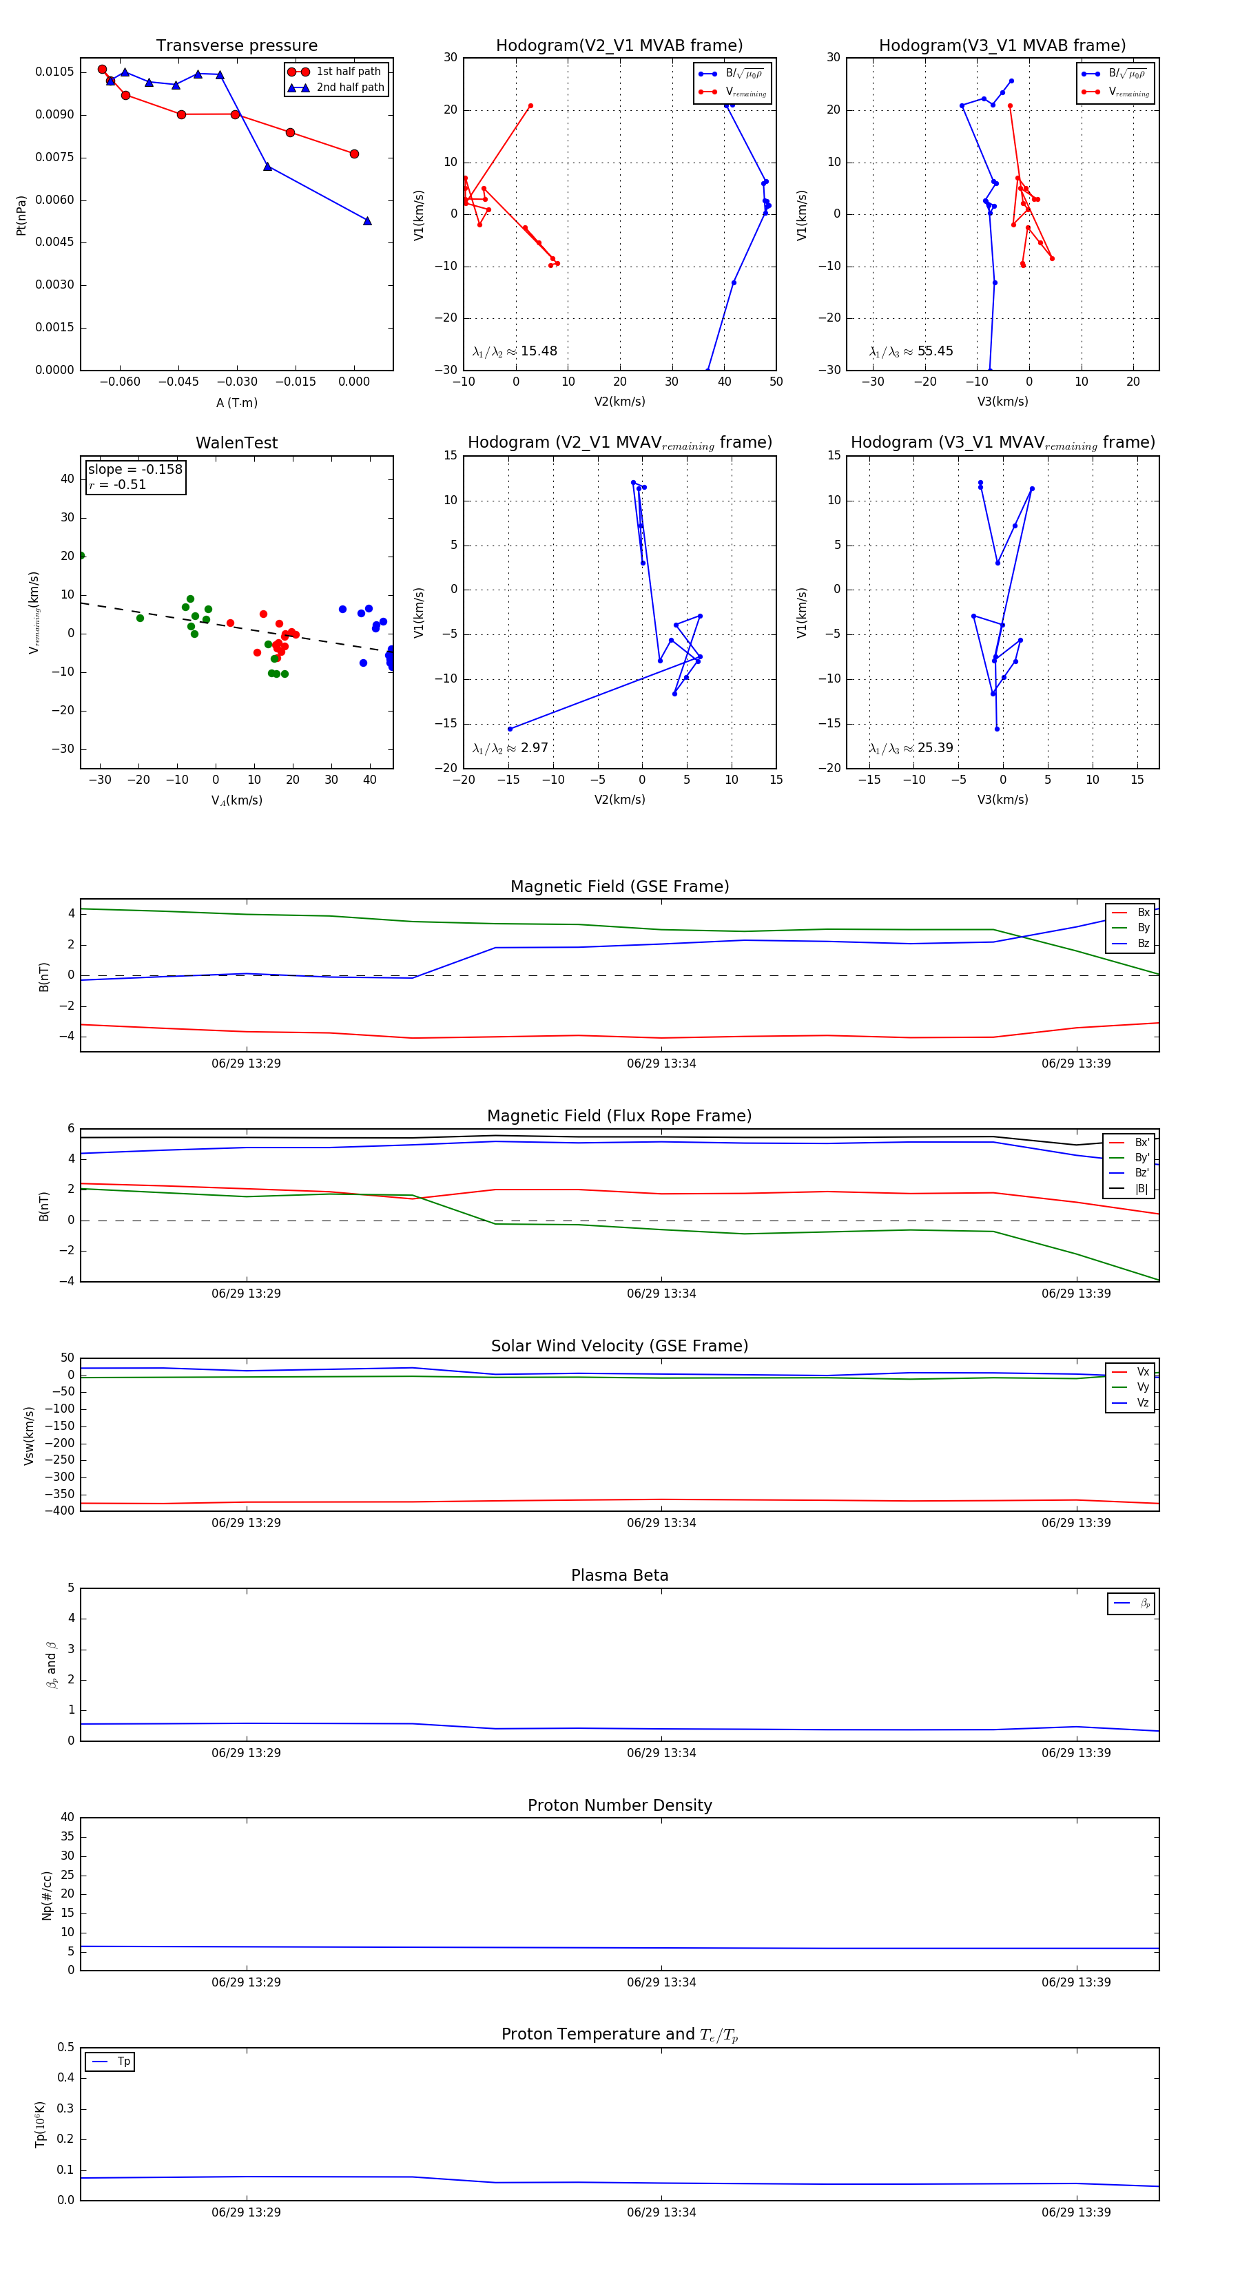
Task: Click the 'Magnetic Field (GSE Frame)' title
Action: pos(619,886)
